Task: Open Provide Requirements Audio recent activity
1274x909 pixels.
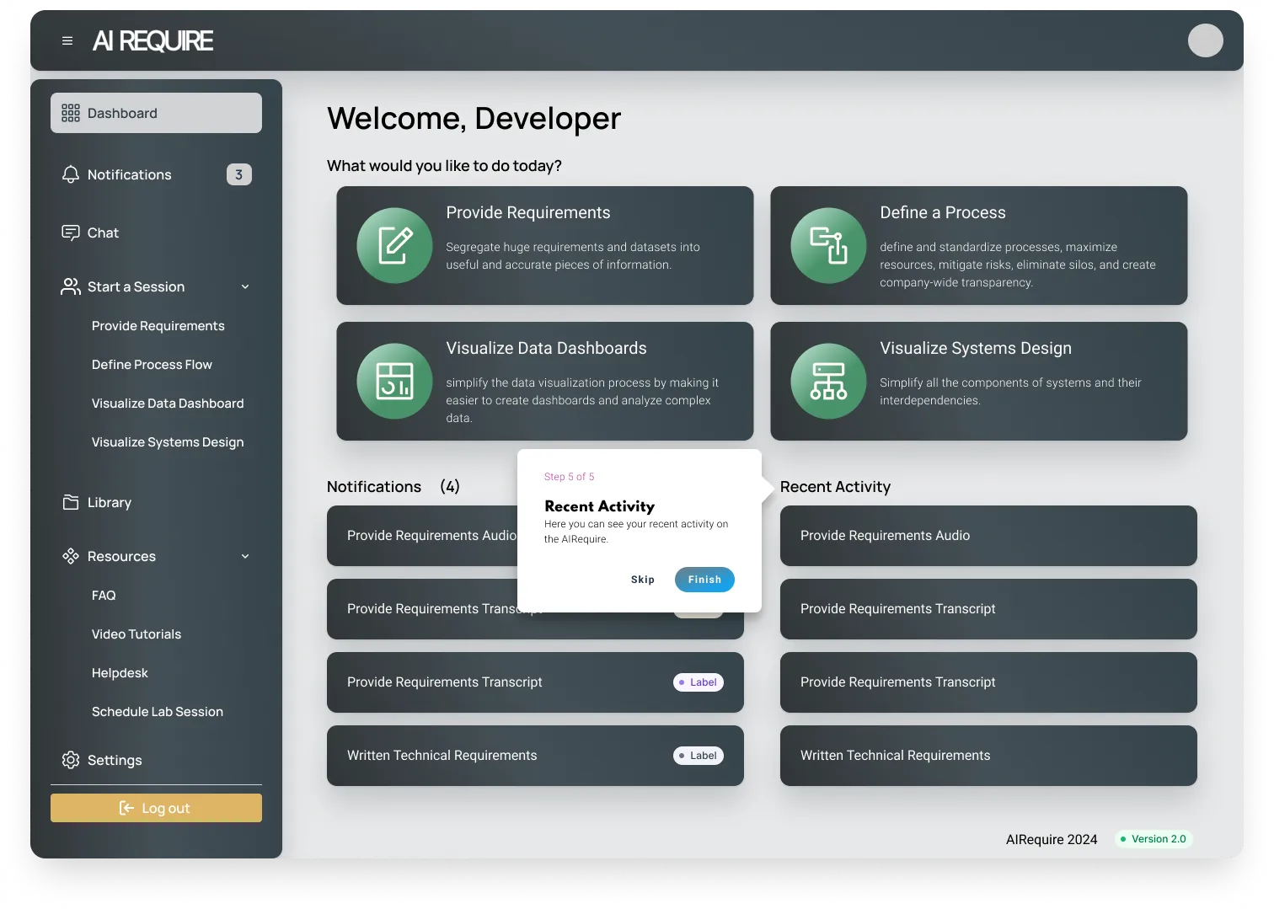Action: point(988,536)
